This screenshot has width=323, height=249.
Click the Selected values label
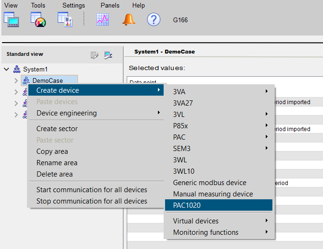coord(157,68)
